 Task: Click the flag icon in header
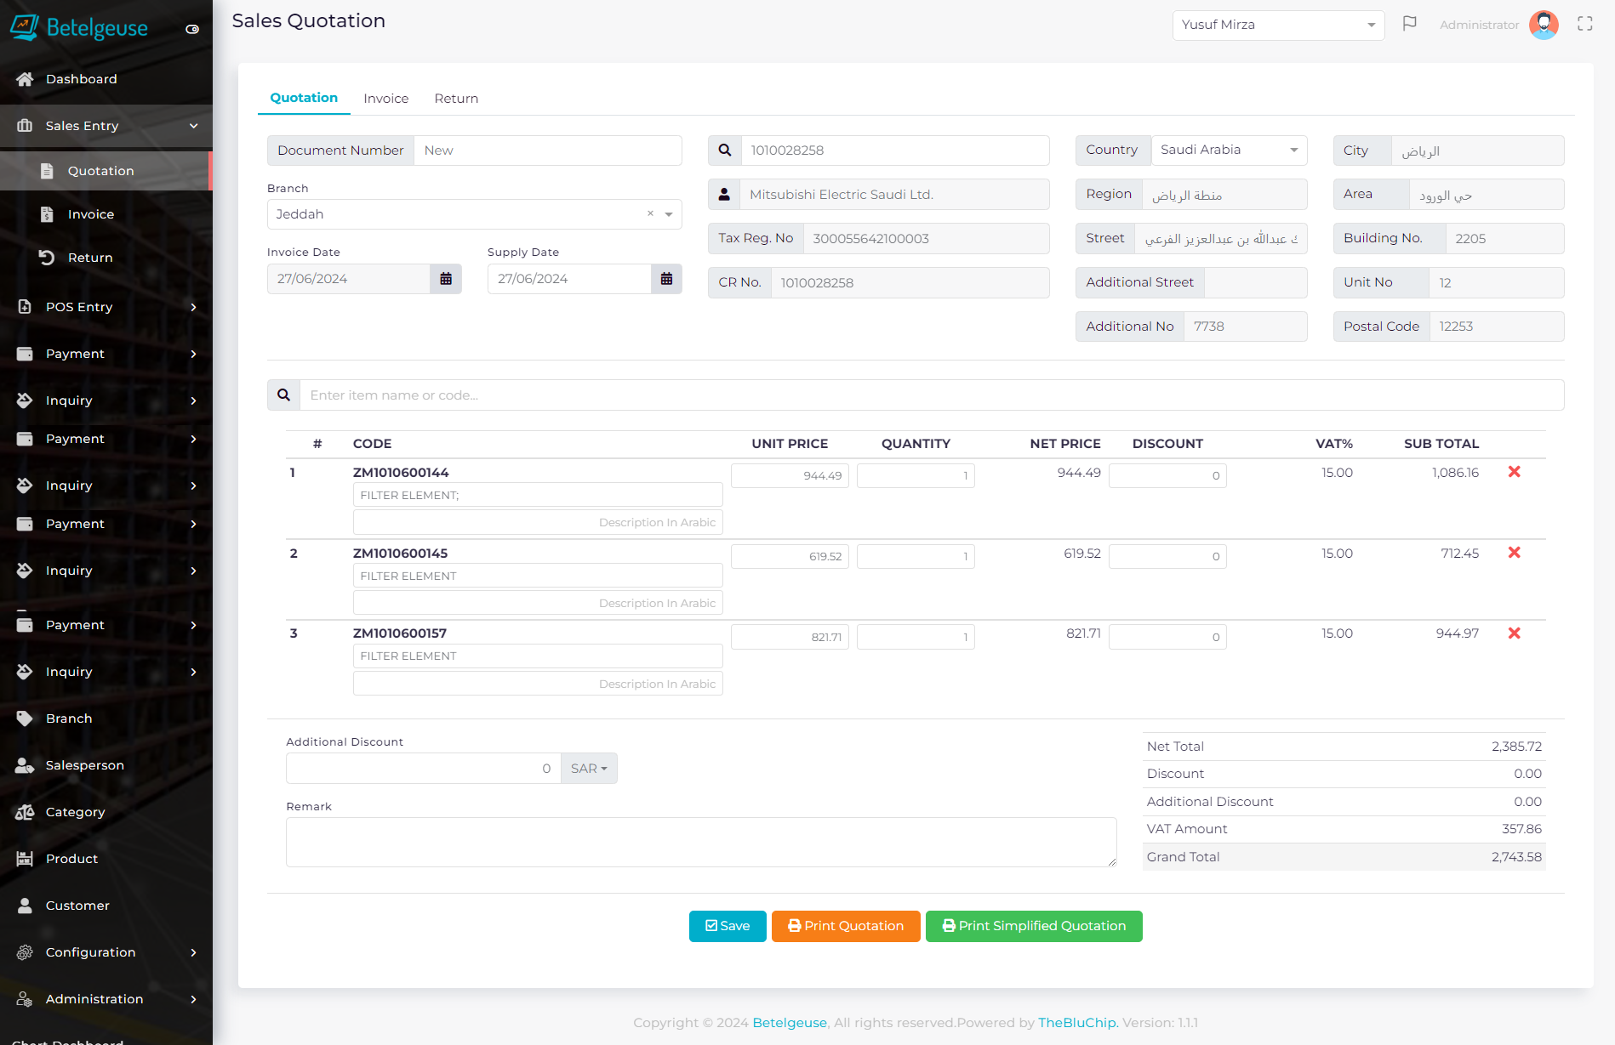click(1409, 24)
